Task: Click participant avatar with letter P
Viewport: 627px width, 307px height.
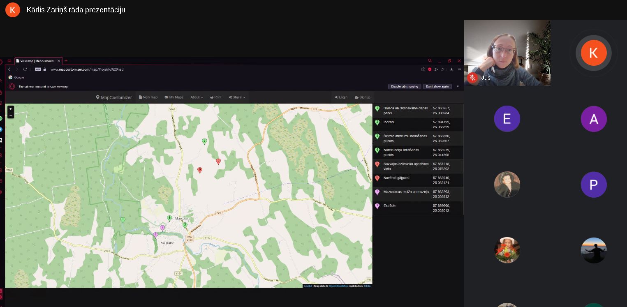Action: pos(594,185)
